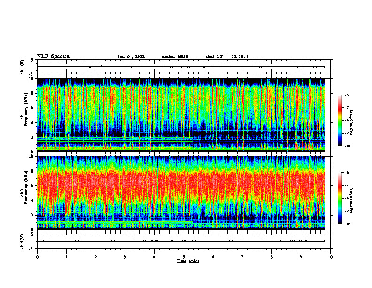This screenshot has height=288, width=372.
Task: Click the "10" tick on the time axis
Action: [330, 257]
